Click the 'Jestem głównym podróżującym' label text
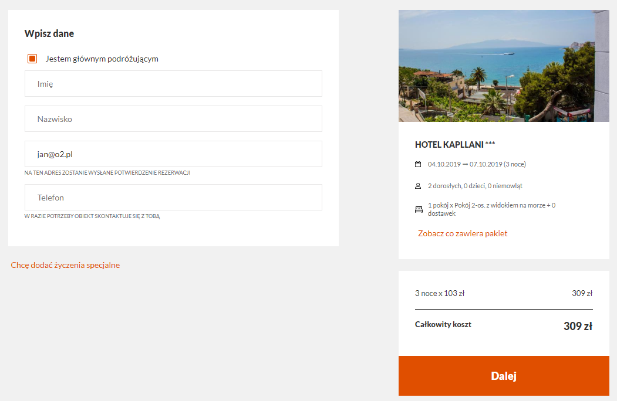 click(x=102, y=59)
